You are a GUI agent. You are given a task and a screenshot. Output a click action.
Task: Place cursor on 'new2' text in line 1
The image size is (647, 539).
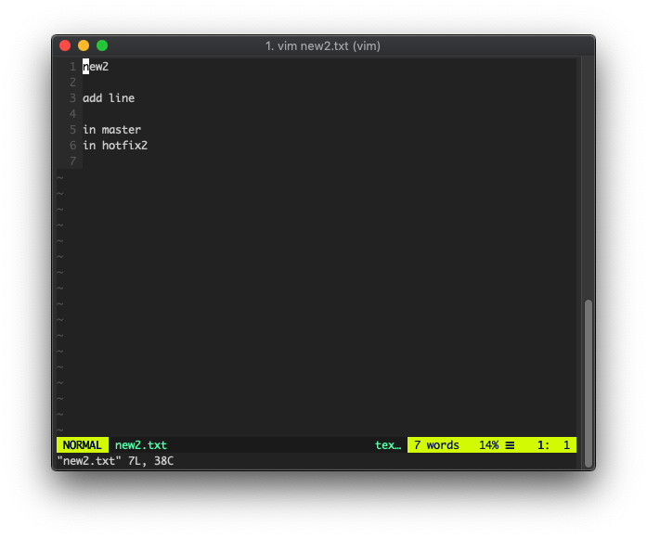(x=96, y=67)
